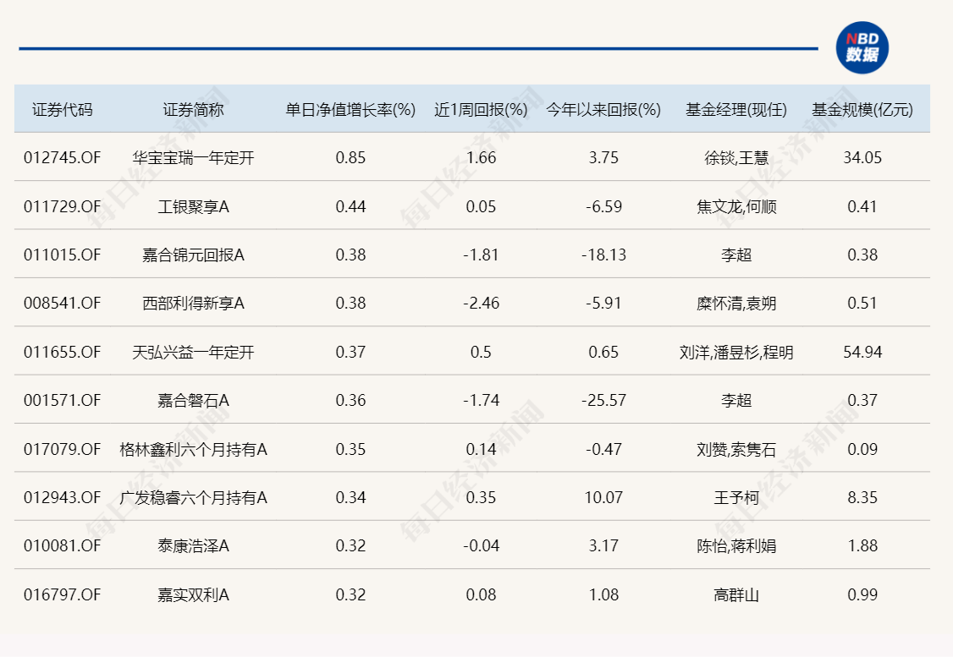Click the year-to-date return -25.57

click(603, 400)
